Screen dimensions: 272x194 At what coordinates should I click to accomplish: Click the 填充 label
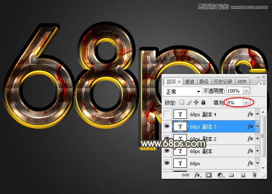click(x=219, y=103)
